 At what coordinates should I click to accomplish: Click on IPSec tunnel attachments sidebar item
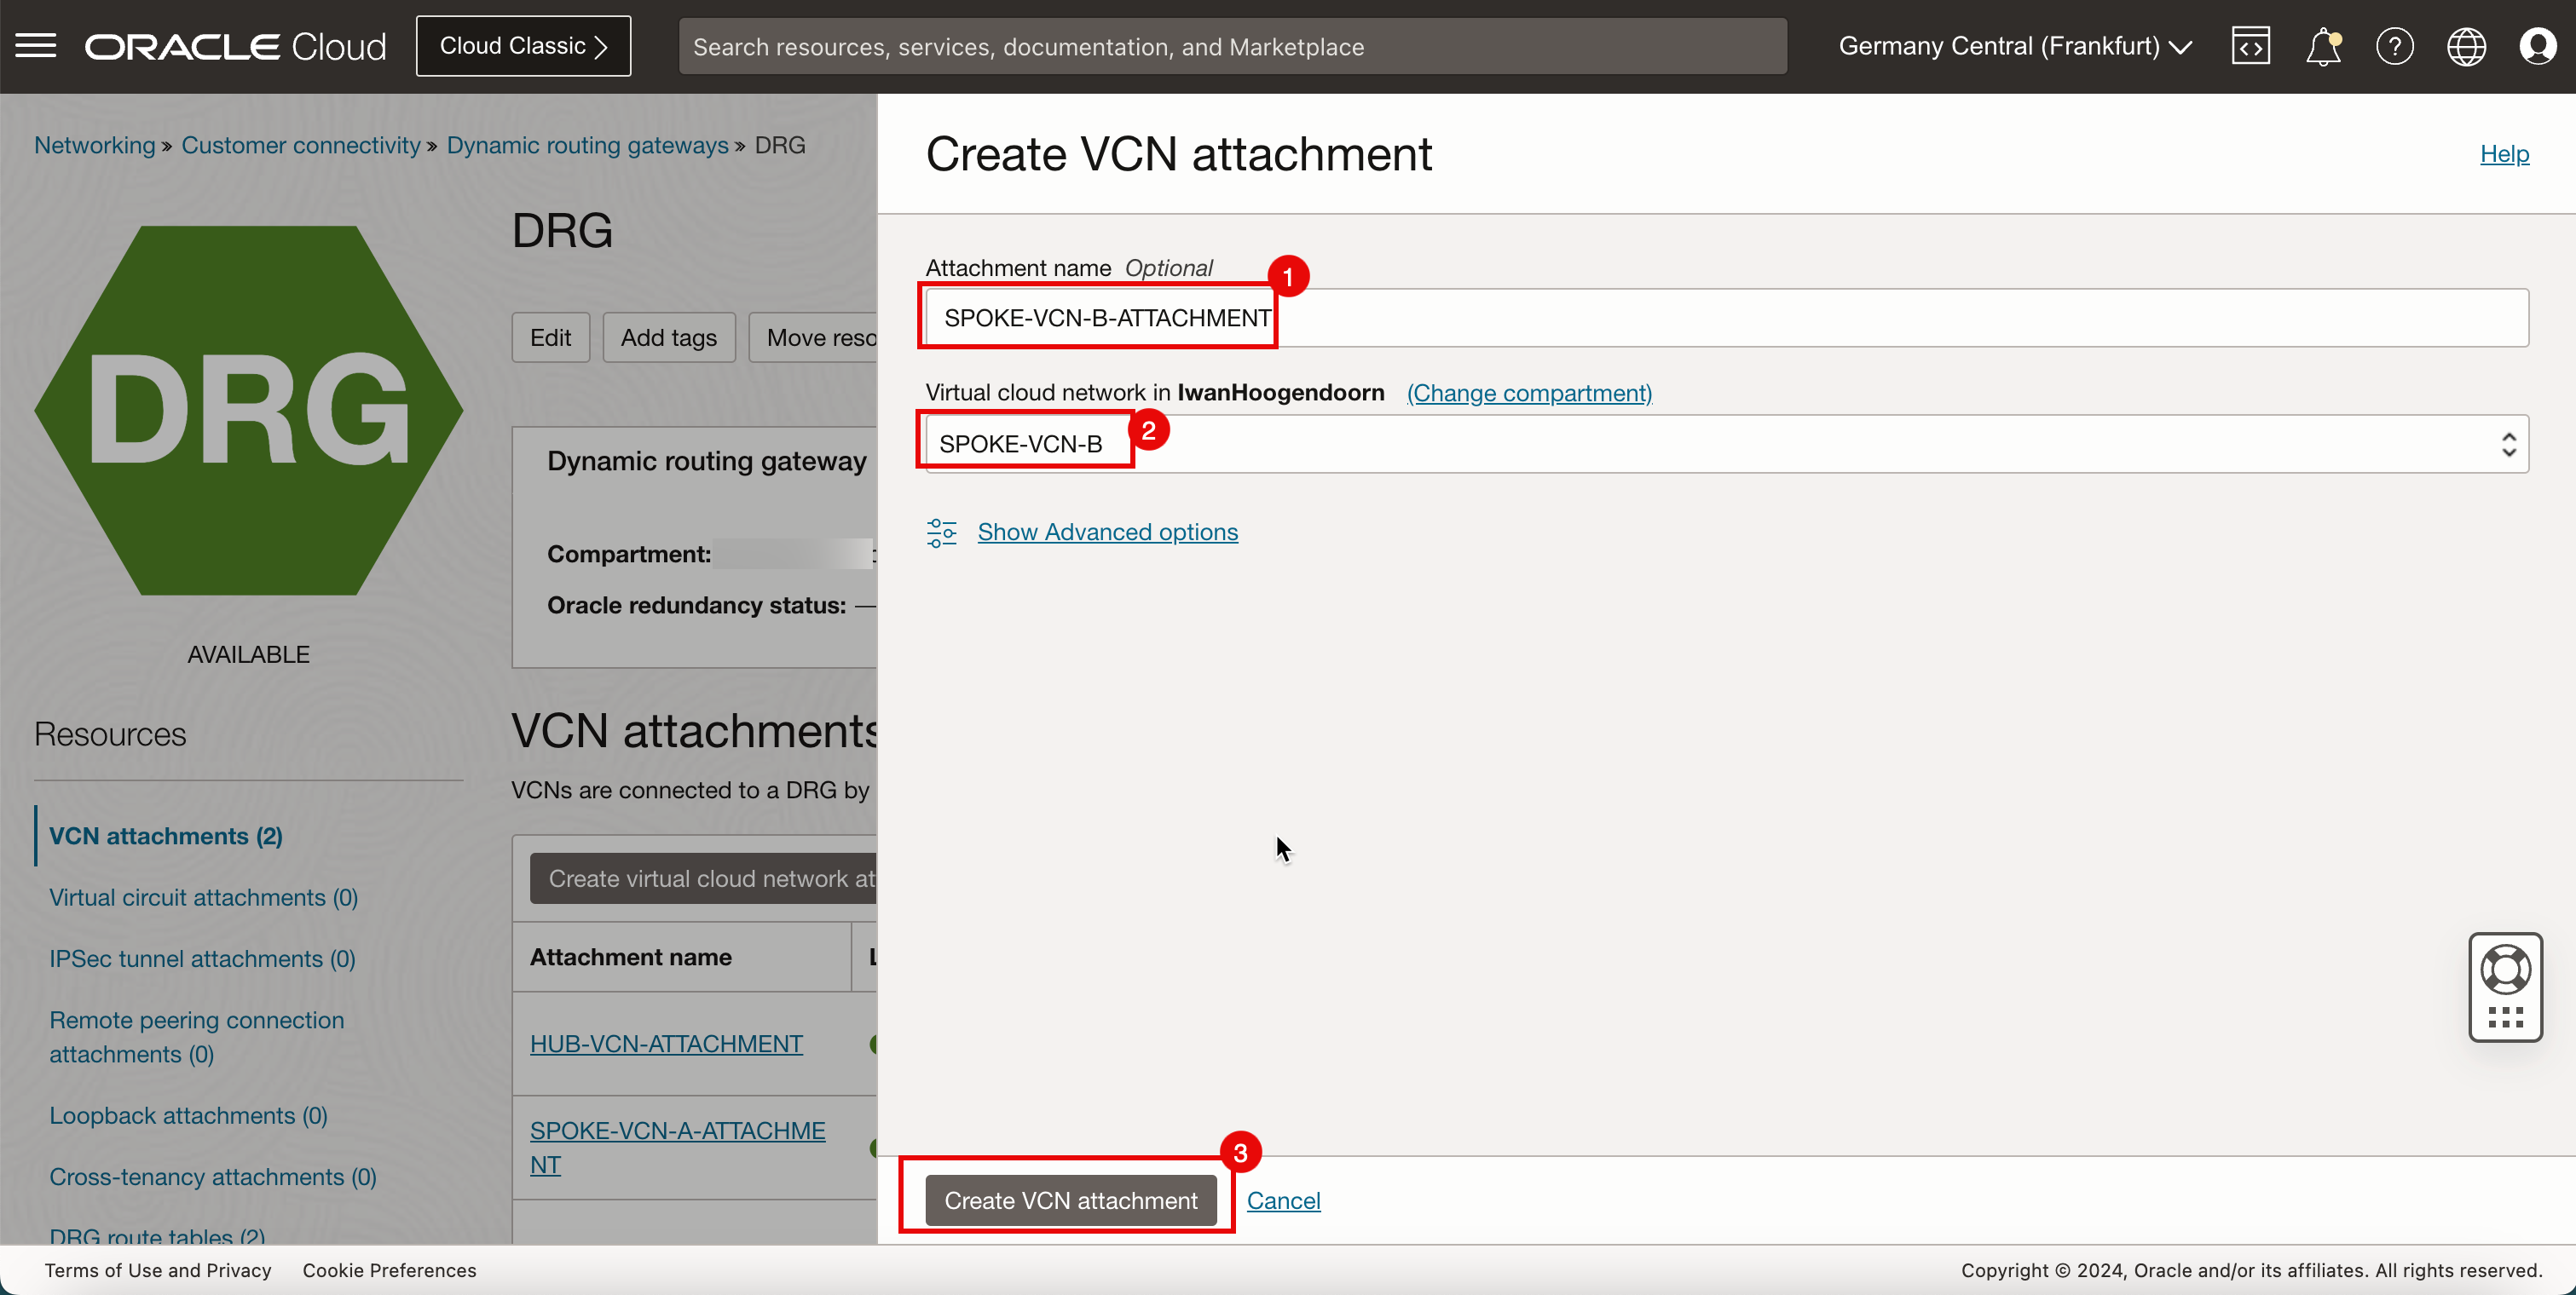click(x=205, y=958)
